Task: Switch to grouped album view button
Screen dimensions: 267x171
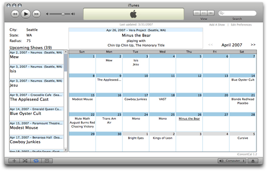Action: (x=204, y=13)
